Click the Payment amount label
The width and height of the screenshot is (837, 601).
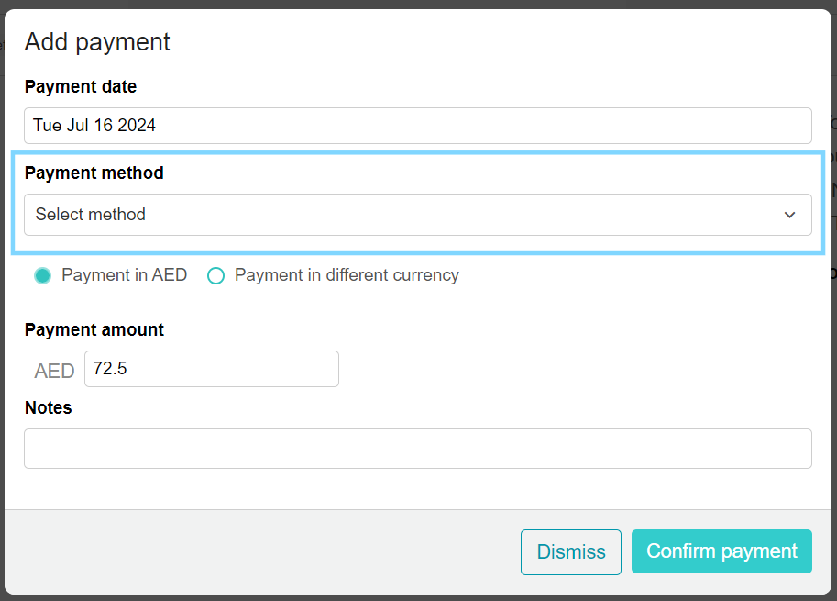coord(94,329)
